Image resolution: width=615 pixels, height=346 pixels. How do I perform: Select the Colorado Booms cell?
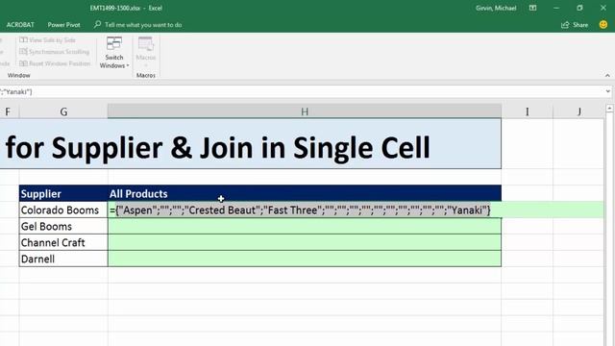coord(63,210)
